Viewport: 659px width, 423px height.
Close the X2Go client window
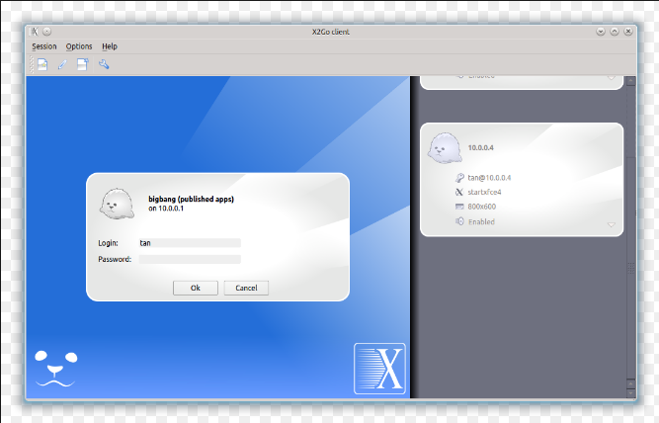(x=628, y=32)
